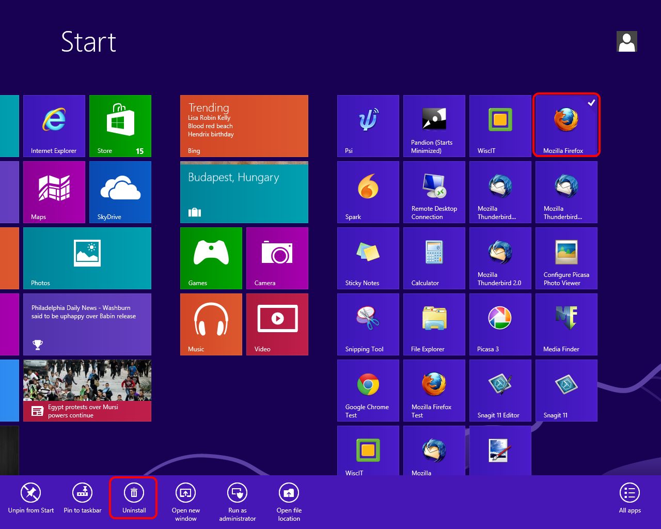661x529 pixels.
Task: Launch the Psi app tile
Action: coord(368,126)
